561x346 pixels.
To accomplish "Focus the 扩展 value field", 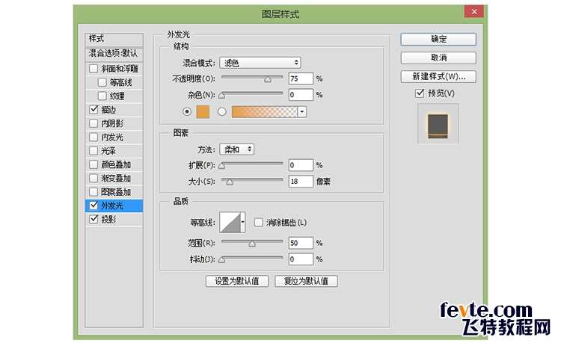I will point(301,164).
